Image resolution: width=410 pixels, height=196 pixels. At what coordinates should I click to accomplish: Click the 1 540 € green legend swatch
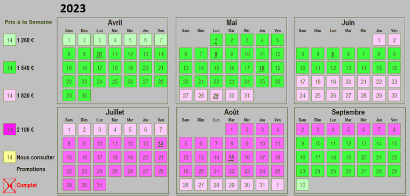[10, 68]
